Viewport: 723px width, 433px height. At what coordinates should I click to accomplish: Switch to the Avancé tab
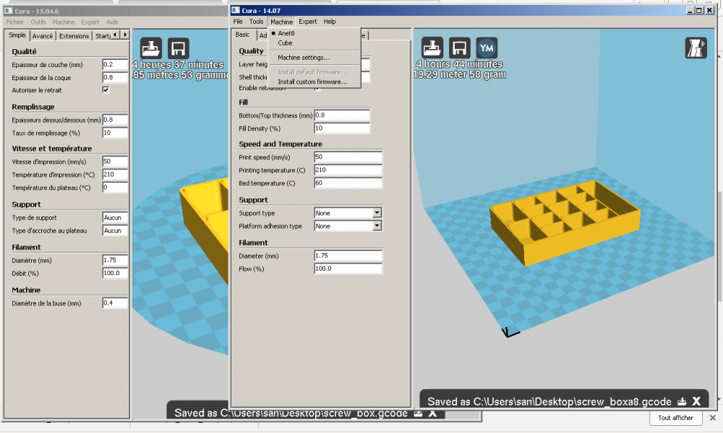43,36
